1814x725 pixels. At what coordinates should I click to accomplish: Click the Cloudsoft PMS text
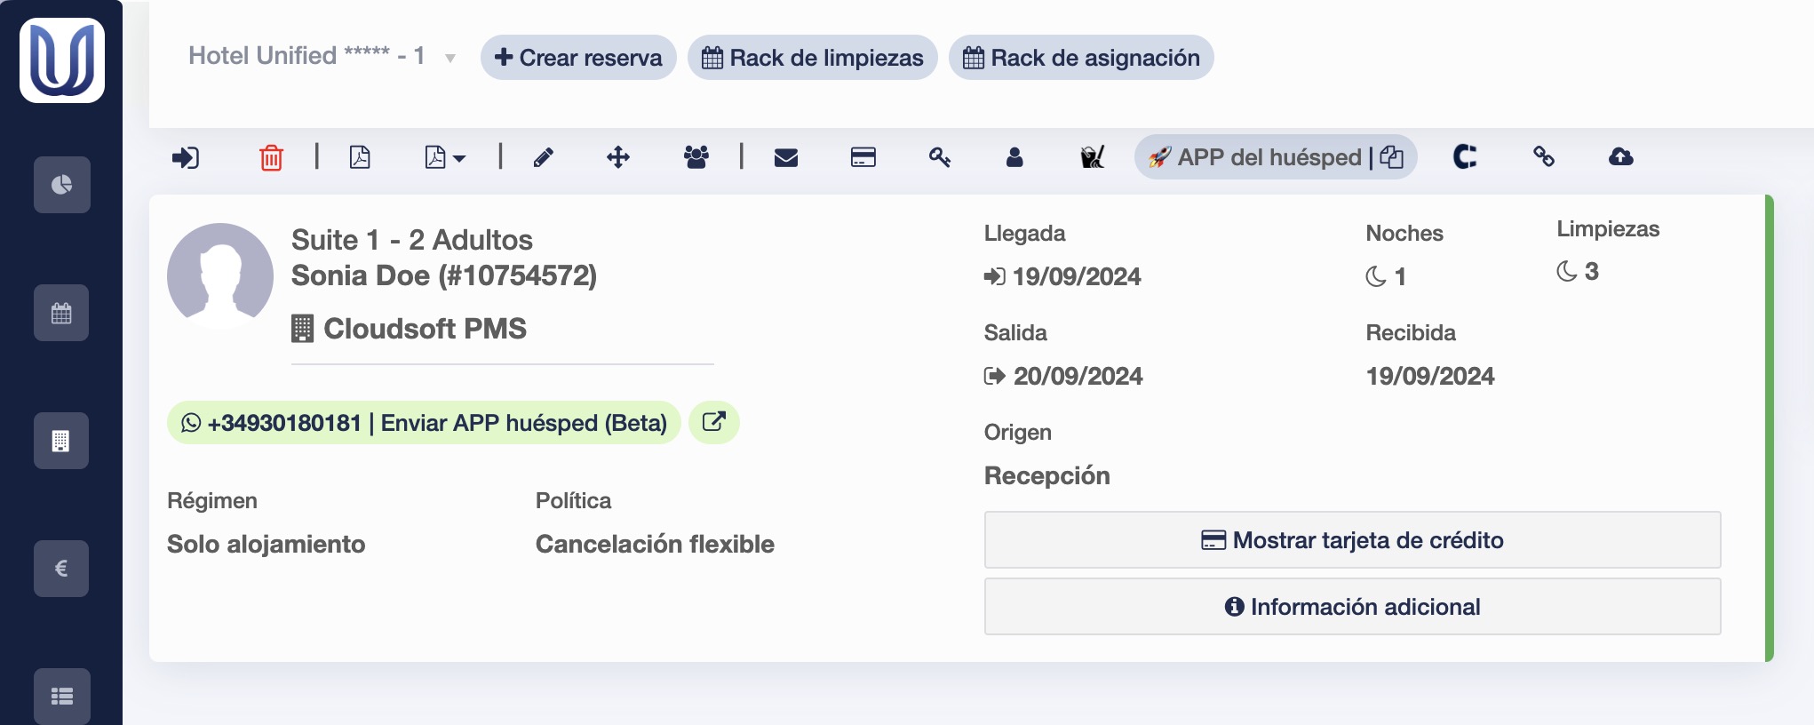click(x=425, y=329)
